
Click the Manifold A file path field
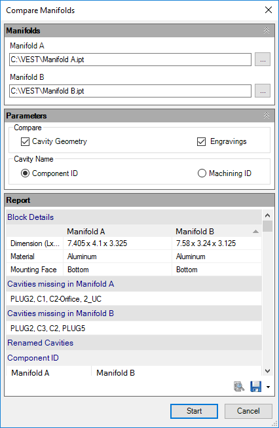[130, 60]
